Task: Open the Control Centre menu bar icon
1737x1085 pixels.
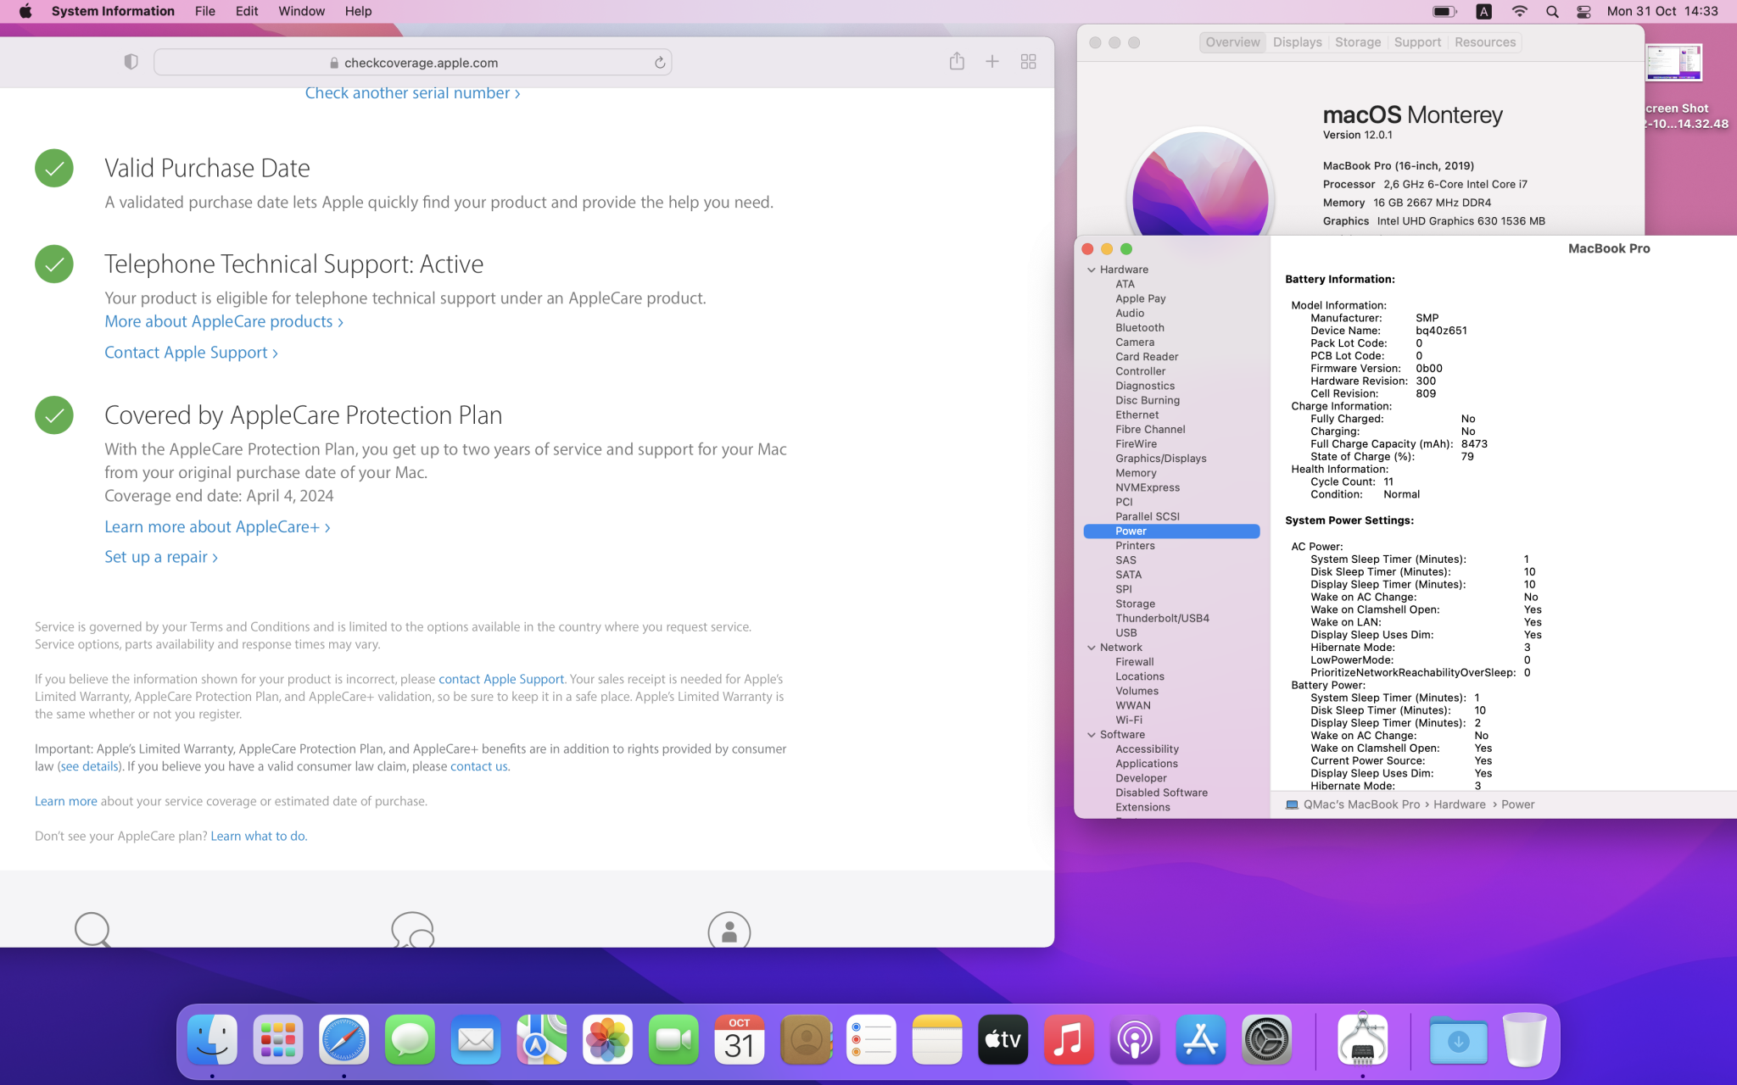Action: point(1583,12)
